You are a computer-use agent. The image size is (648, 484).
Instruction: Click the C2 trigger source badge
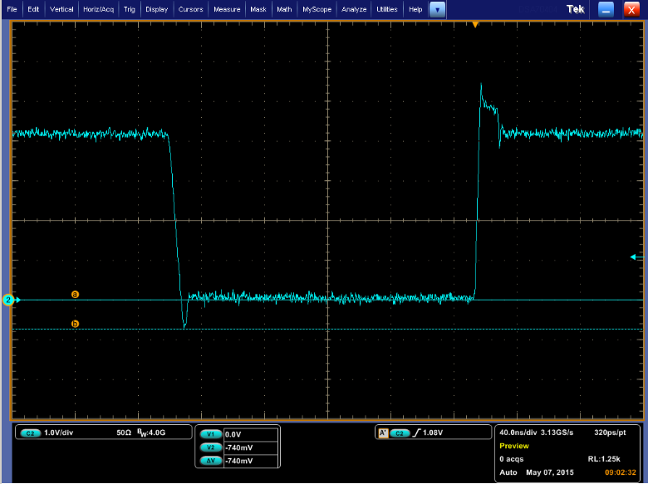tap(400, 433)
